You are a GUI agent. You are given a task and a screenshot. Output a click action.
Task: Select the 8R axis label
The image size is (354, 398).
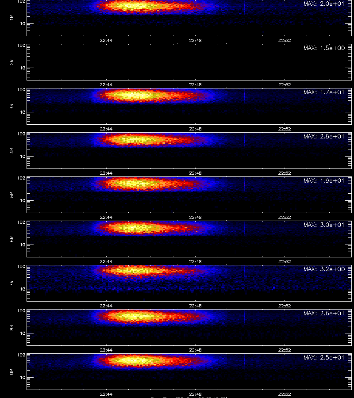pos(12,327)
